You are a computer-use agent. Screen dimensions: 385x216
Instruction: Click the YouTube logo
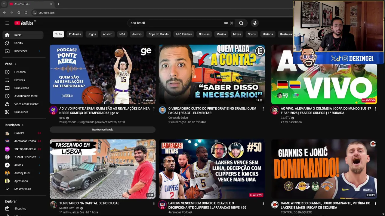pyautogui.click(x=24, y=23)
